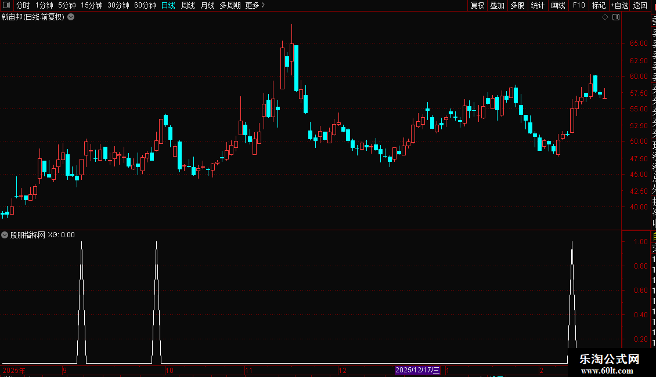The width and height of the screenshot is (656, 377).
Task: Click the 40.00 price axis label
Action: click(639, 207)
